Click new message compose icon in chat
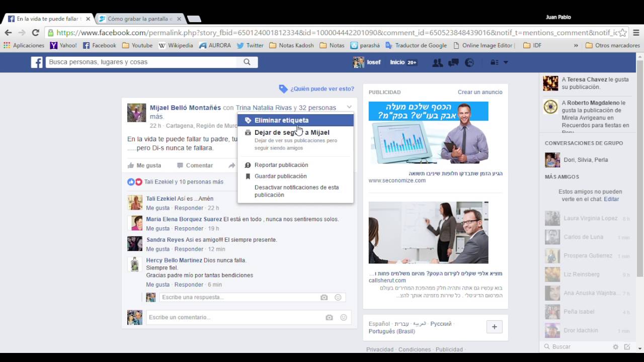644x362 pixels. point(627,347)
